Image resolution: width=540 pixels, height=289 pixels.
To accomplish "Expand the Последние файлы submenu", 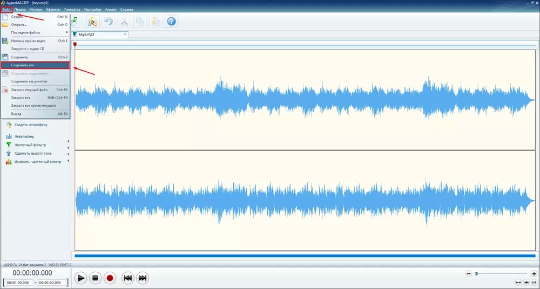I will click(35, 32).
